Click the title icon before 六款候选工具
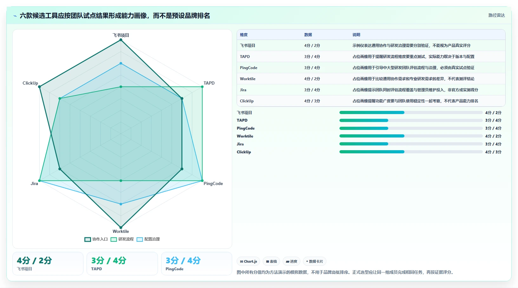518x288 pixels. (x=15, y=16)
